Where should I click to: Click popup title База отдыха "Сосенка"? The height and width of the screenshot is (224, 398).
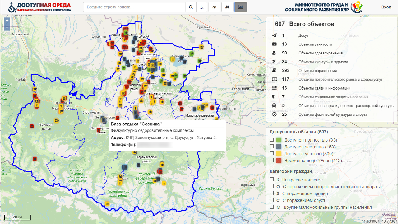pos(136,124)
